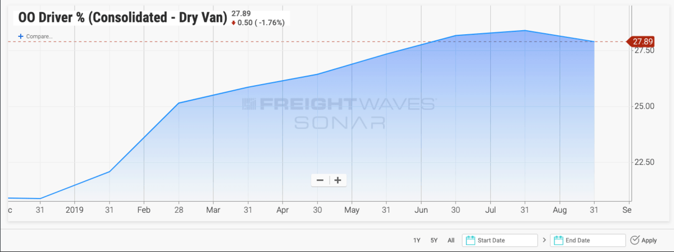Open the End Date calendar icon
Screen dimensions: 674x252
point(558,240)
